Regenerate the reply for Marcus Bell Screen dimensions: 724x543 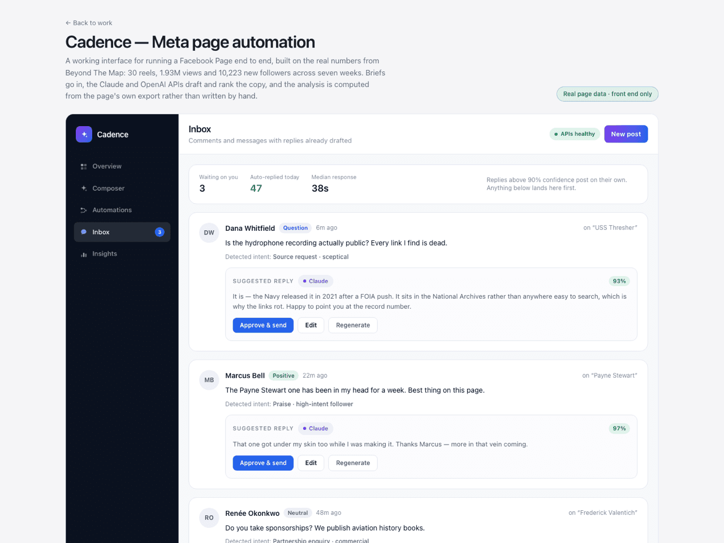point(353,463)
